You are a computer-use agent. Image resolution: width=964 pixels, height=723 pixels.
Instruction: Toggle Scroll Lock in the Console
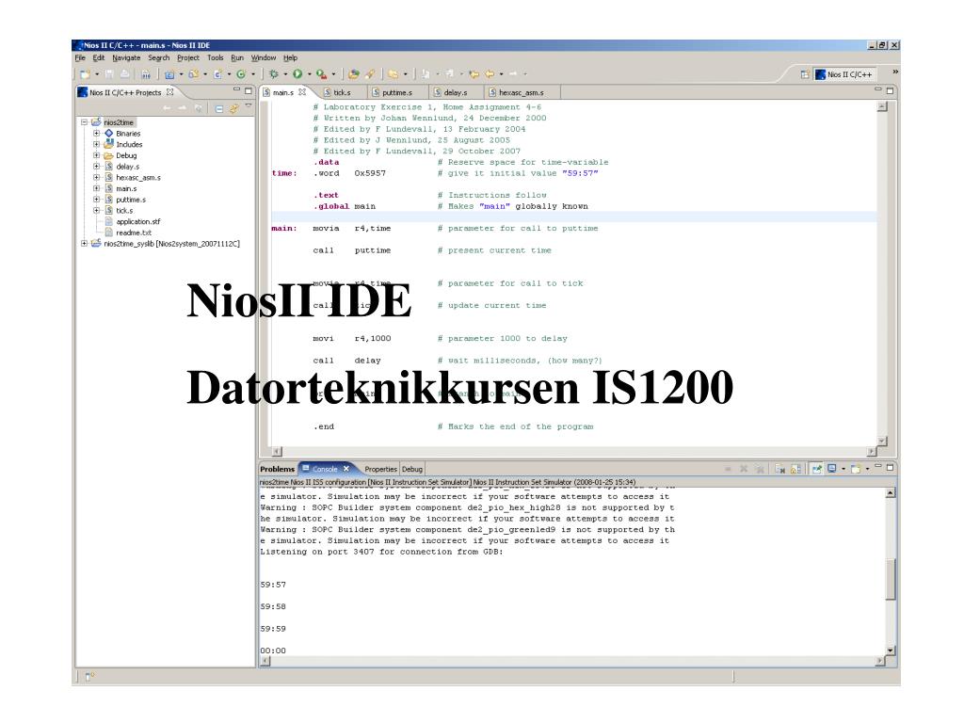795,469
